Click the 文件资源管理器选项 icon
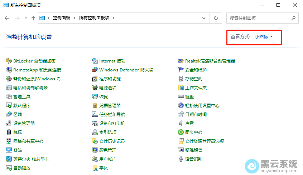This screenshot has width=303, height=175. coord(181,141)
